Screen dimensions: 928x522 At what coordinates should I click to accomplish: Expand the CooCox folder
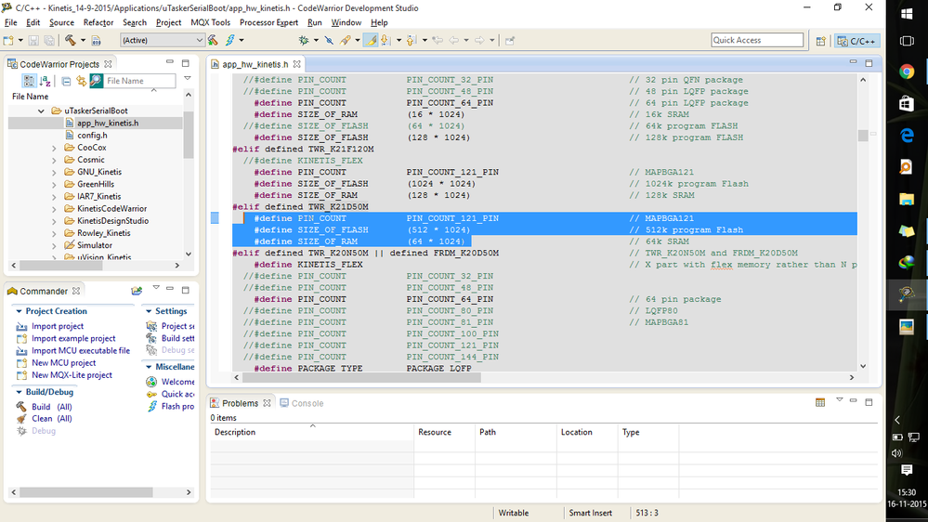click(54, 148)
